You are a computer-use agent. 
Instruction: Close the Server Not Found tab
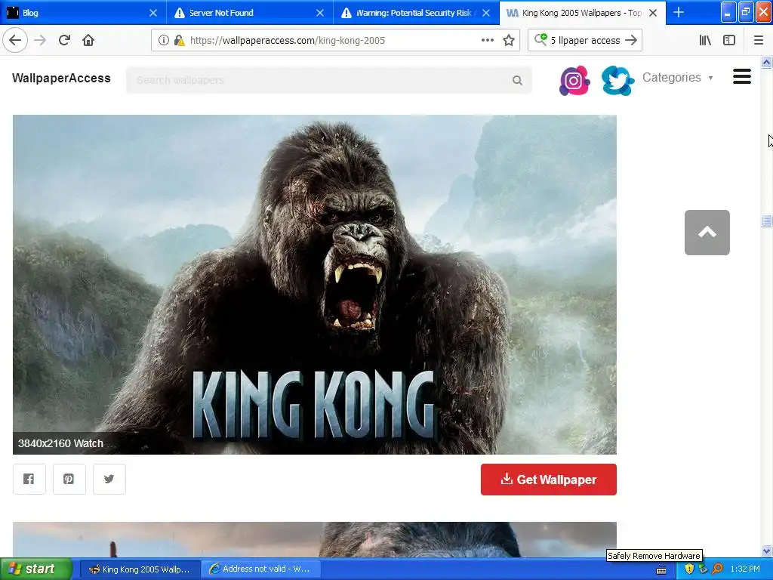coord(320,13)
